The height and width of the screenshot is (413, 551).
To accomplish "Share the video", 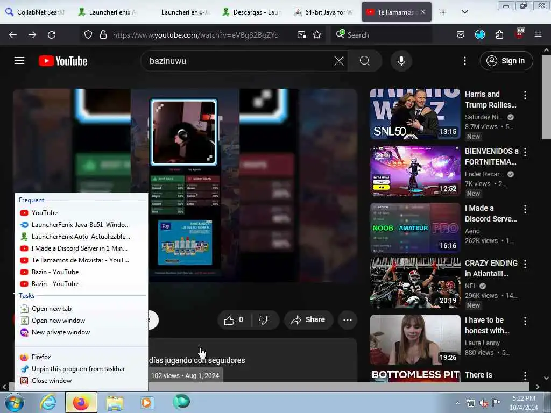I will [x=308, y=320].
